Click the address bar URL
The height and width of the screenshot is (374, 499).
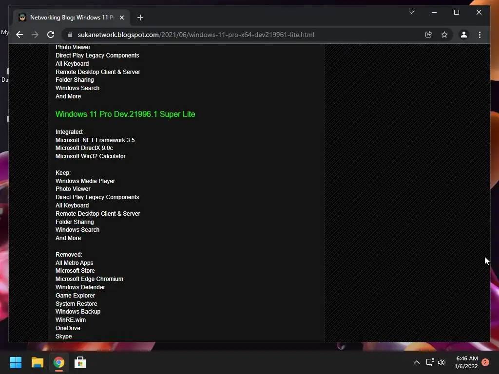pos(196,35)
